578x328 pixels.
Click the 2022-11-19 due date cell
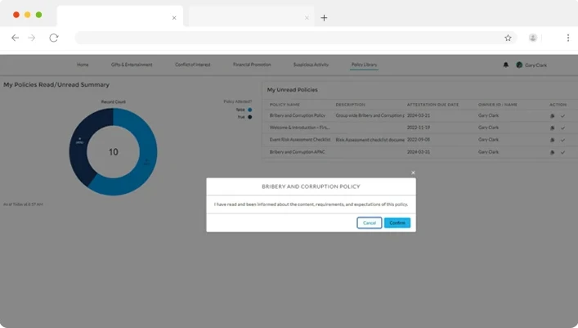(419, 128)
